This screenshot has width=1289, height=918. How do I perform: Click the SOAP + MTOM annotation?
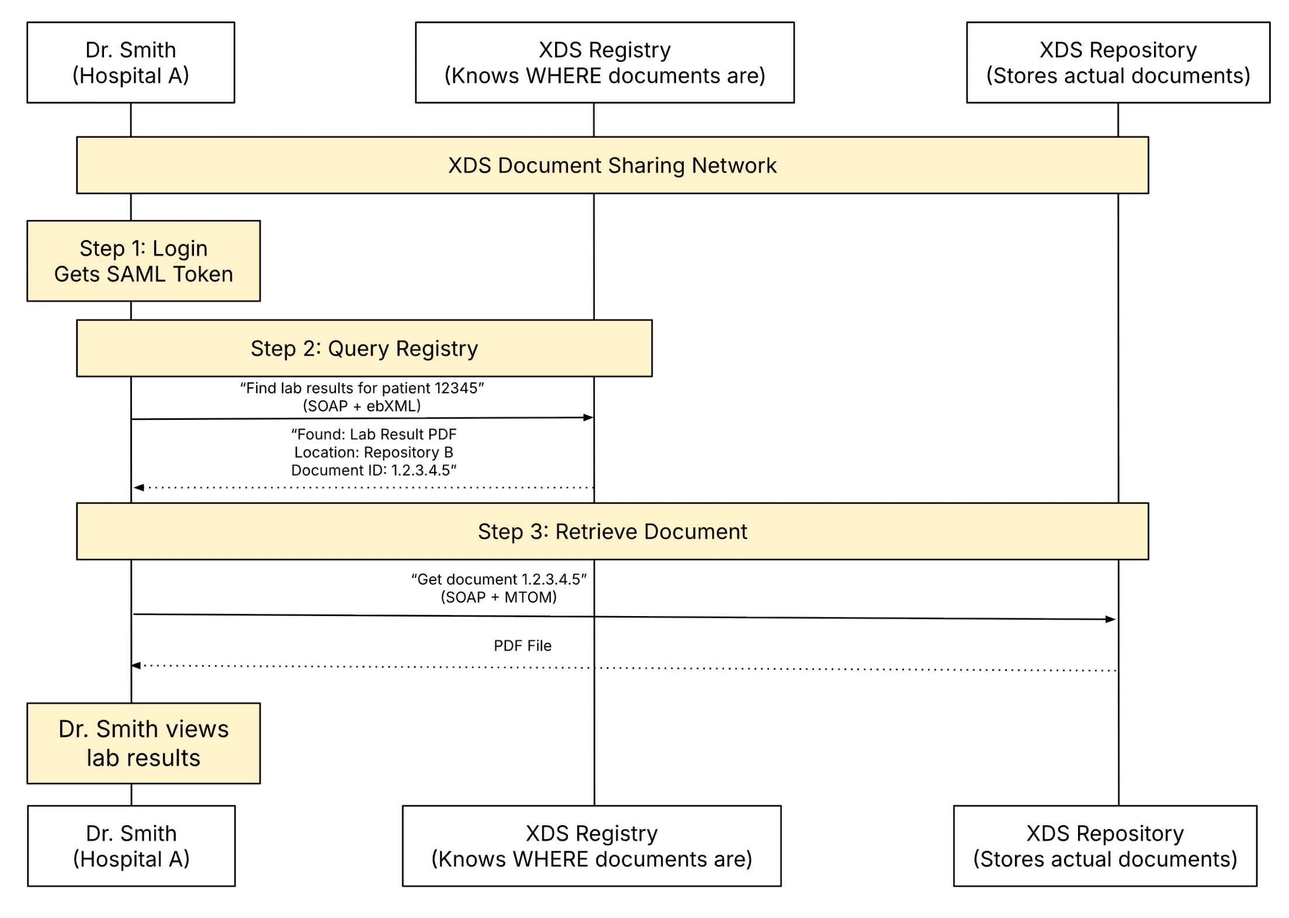point(500,597)
